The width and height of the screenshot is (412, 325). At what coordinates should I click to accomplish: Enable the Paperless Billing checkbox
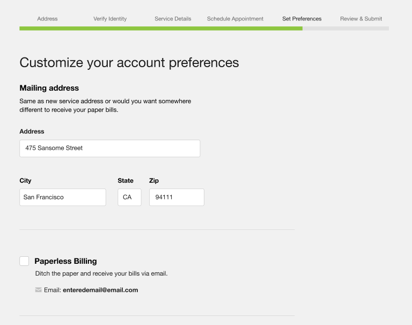coord(24,261)
